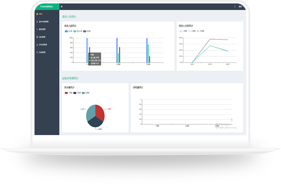281x184 pixels.
Task: Toggle 总人数 series in bar chart legend
Action: click(x=66, y=31)
